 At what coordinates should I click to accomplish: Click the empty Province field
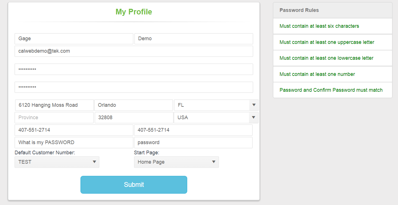(x=54, y=118)
